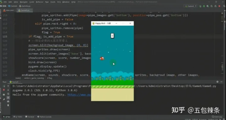Click the pygame icon in Flappy Bird title bar

tap(94, 23)
